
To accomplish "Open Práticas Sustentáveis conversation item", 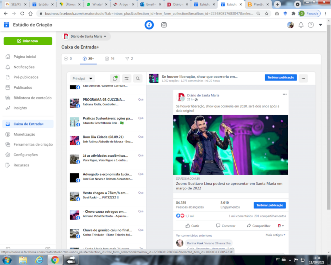I will [107, 121].
